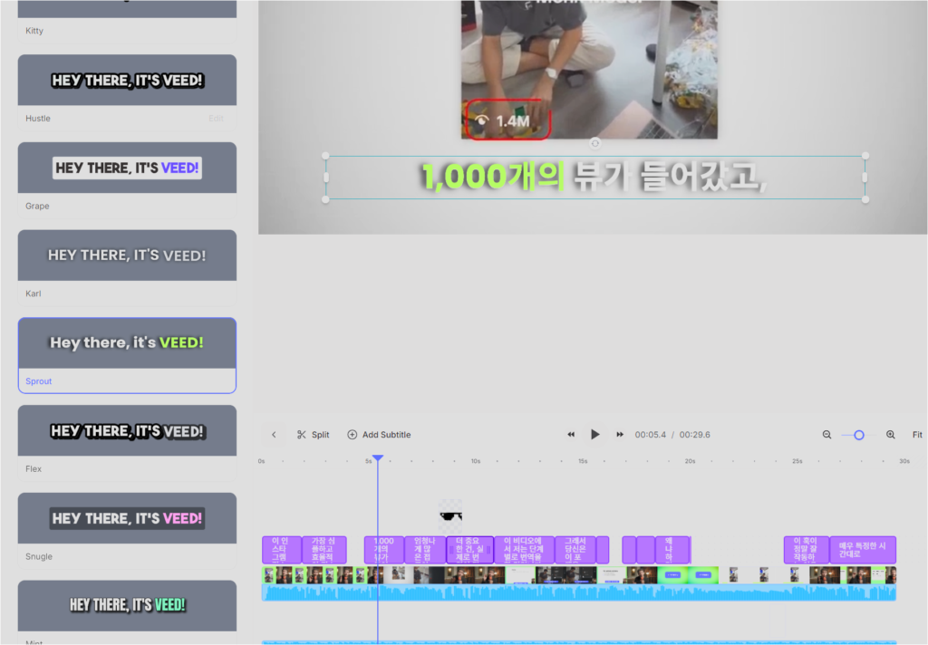This screenshot has width=928, height=645.
Task: Click the blue playhead marker on timeline
Action: [378, 459]
